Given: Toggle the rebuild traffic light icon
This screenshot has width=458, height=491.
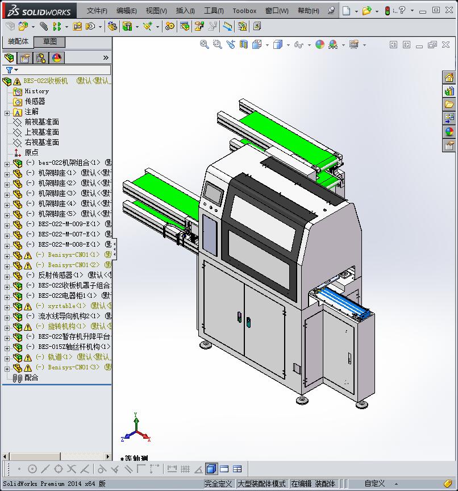Looking at the screenshot, I should click(x=387, y=11).
